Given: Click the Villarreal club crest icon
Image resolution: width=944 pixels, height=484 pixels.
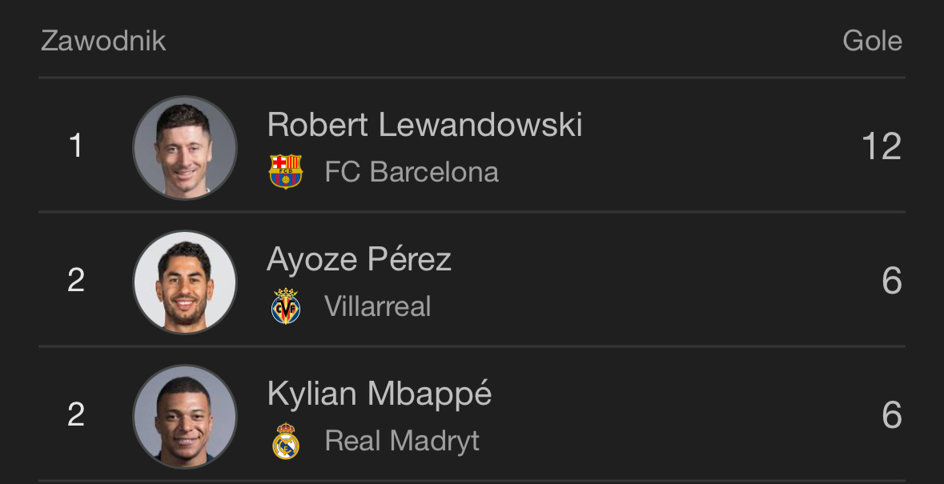Looking at the screenshot, I should pos(285,306).
